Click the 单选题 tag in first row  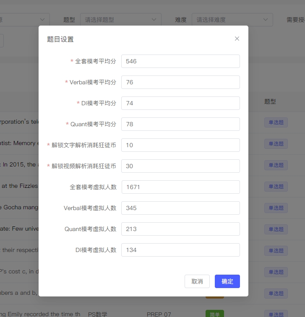[276, 122]
